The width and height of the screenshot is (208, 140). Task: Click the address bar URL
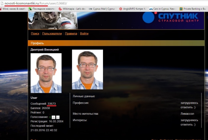pyautogui.click(x=36, y=3)
